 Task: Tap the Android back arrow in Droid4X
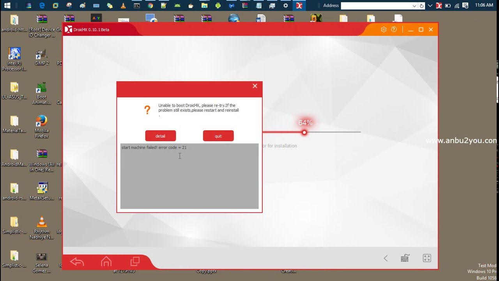point(77,262)
